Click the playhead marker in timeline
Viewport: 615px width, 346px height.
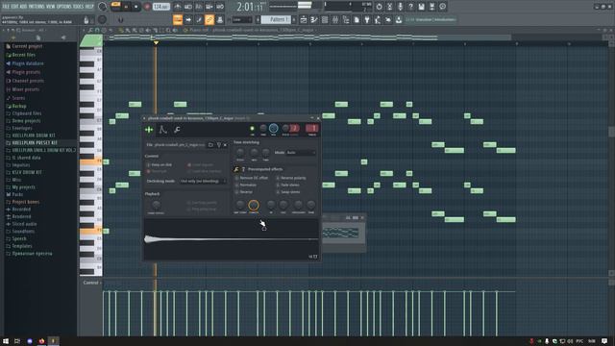pyautogui.click(x=156, y=42)
